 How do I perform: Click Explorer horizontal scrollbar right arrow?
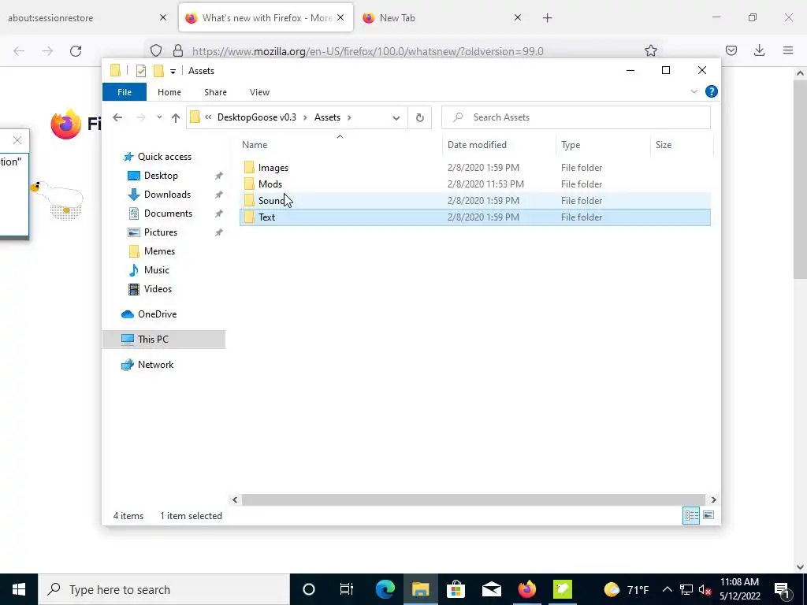tap(713, 499)
